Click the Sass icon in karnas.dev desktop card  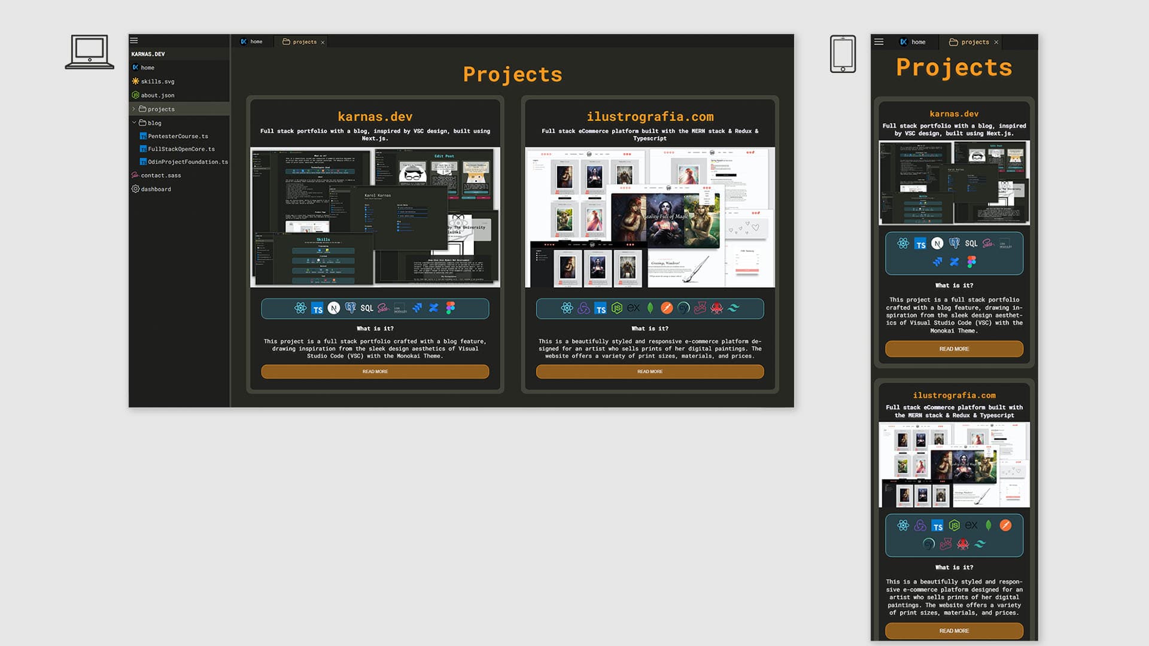[x=384, y=308]
